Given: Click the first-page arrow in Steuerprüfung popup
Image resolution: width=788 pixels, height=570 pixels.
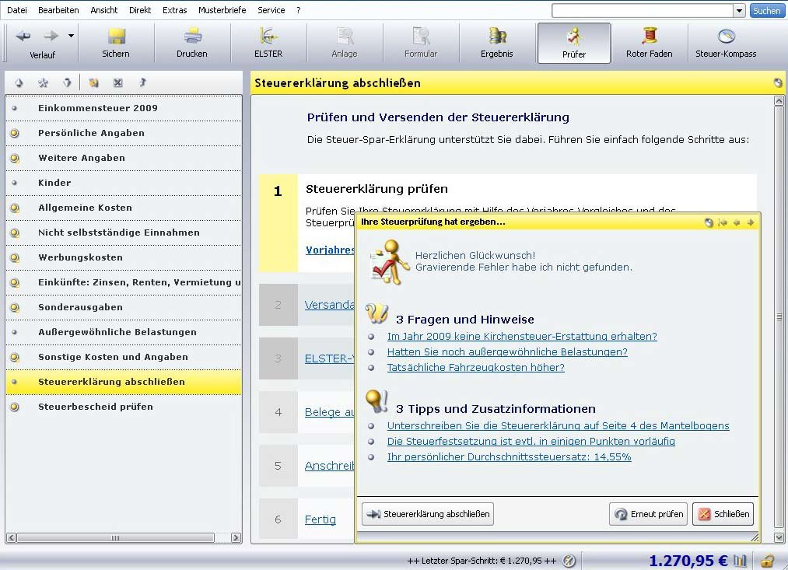Looking at the screenshot, I should [723, 222].
